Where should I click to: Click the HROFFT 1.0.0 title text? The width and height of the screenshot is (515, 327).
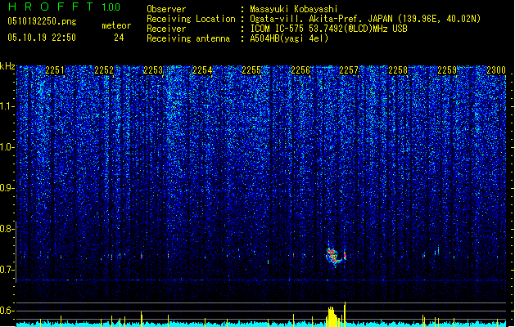coord(64,7)
